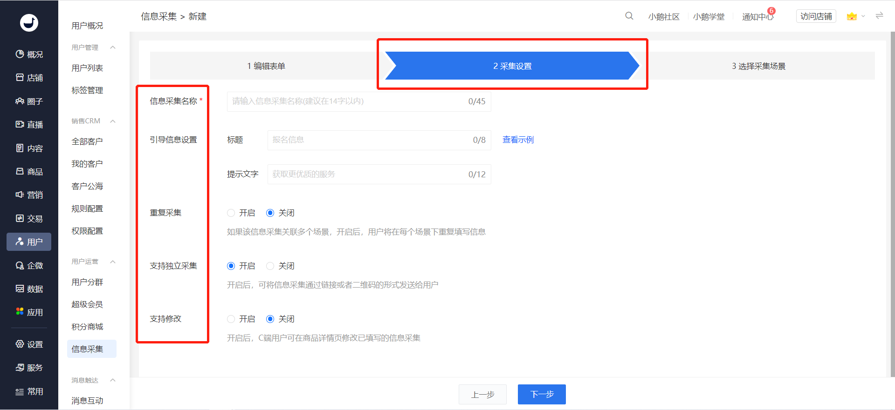The height and width of the screenshot is (410, 895).
Task: Open 客户公海 in the submenu
Action: pyautogui.click(x=87, y=186)
